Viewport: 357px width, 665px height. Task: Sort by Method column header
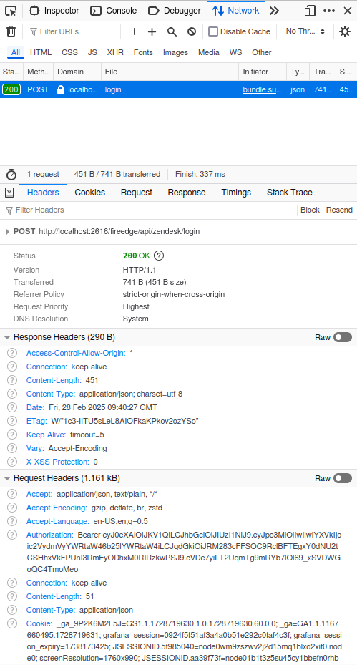point(38,72)
